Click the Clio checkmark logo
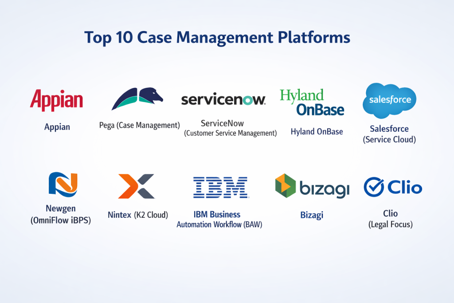The height and width of the screenshot is (303, 454). point(392,187)
